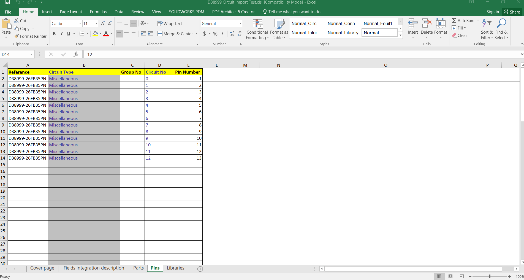The height and width of the screenshot is (280, 524).
Task: Switch to the Libraries sheet tab
Action: click(x=175, y=268)
